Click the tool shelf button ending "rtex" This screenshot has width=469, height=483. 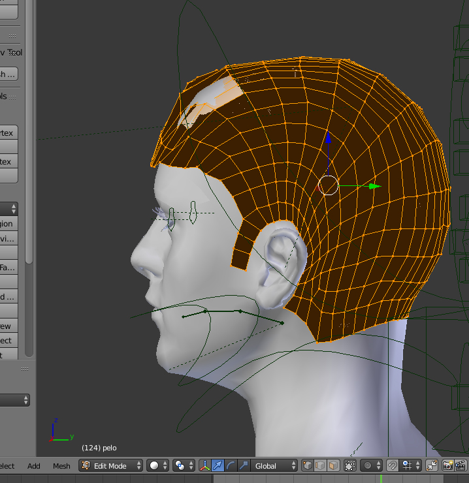[8, 132]
